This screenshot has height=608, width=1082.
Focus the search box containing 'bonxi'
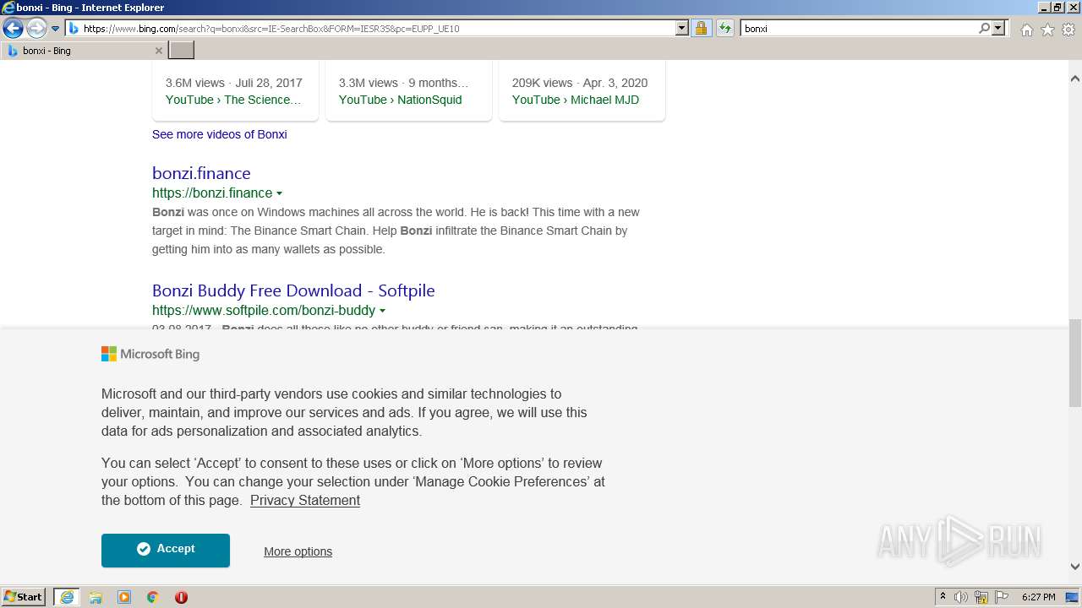(x=859, y=29)
